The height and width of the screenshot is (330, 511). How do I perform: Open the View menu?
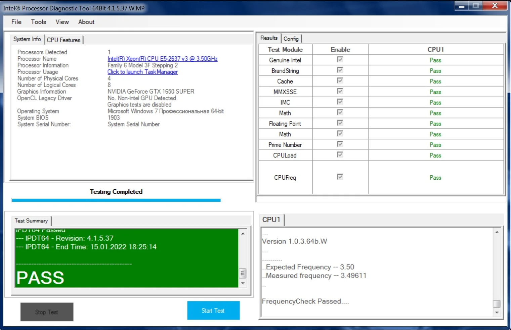pyautogui.click(x=62, y=22)
